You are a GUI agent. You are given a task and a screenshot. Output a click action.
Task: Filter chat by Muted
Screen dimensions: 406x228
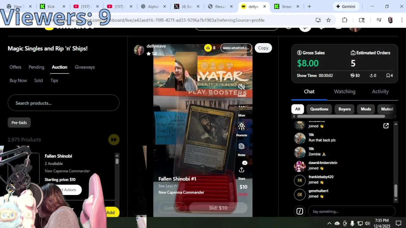point(387,109)
